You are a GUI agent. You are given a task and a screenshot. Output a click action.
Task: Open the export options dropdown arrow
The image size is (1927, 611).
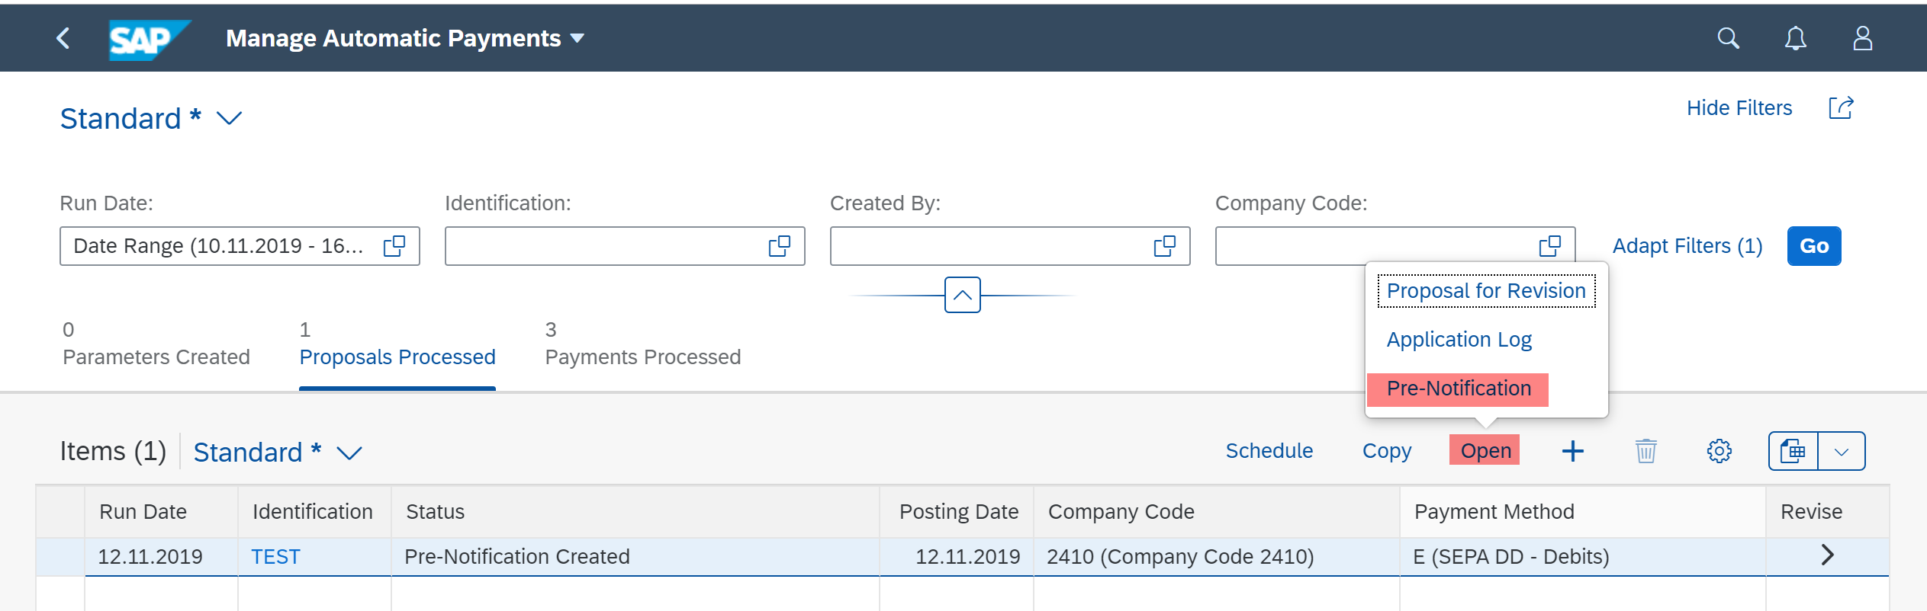pos(1842,451)
